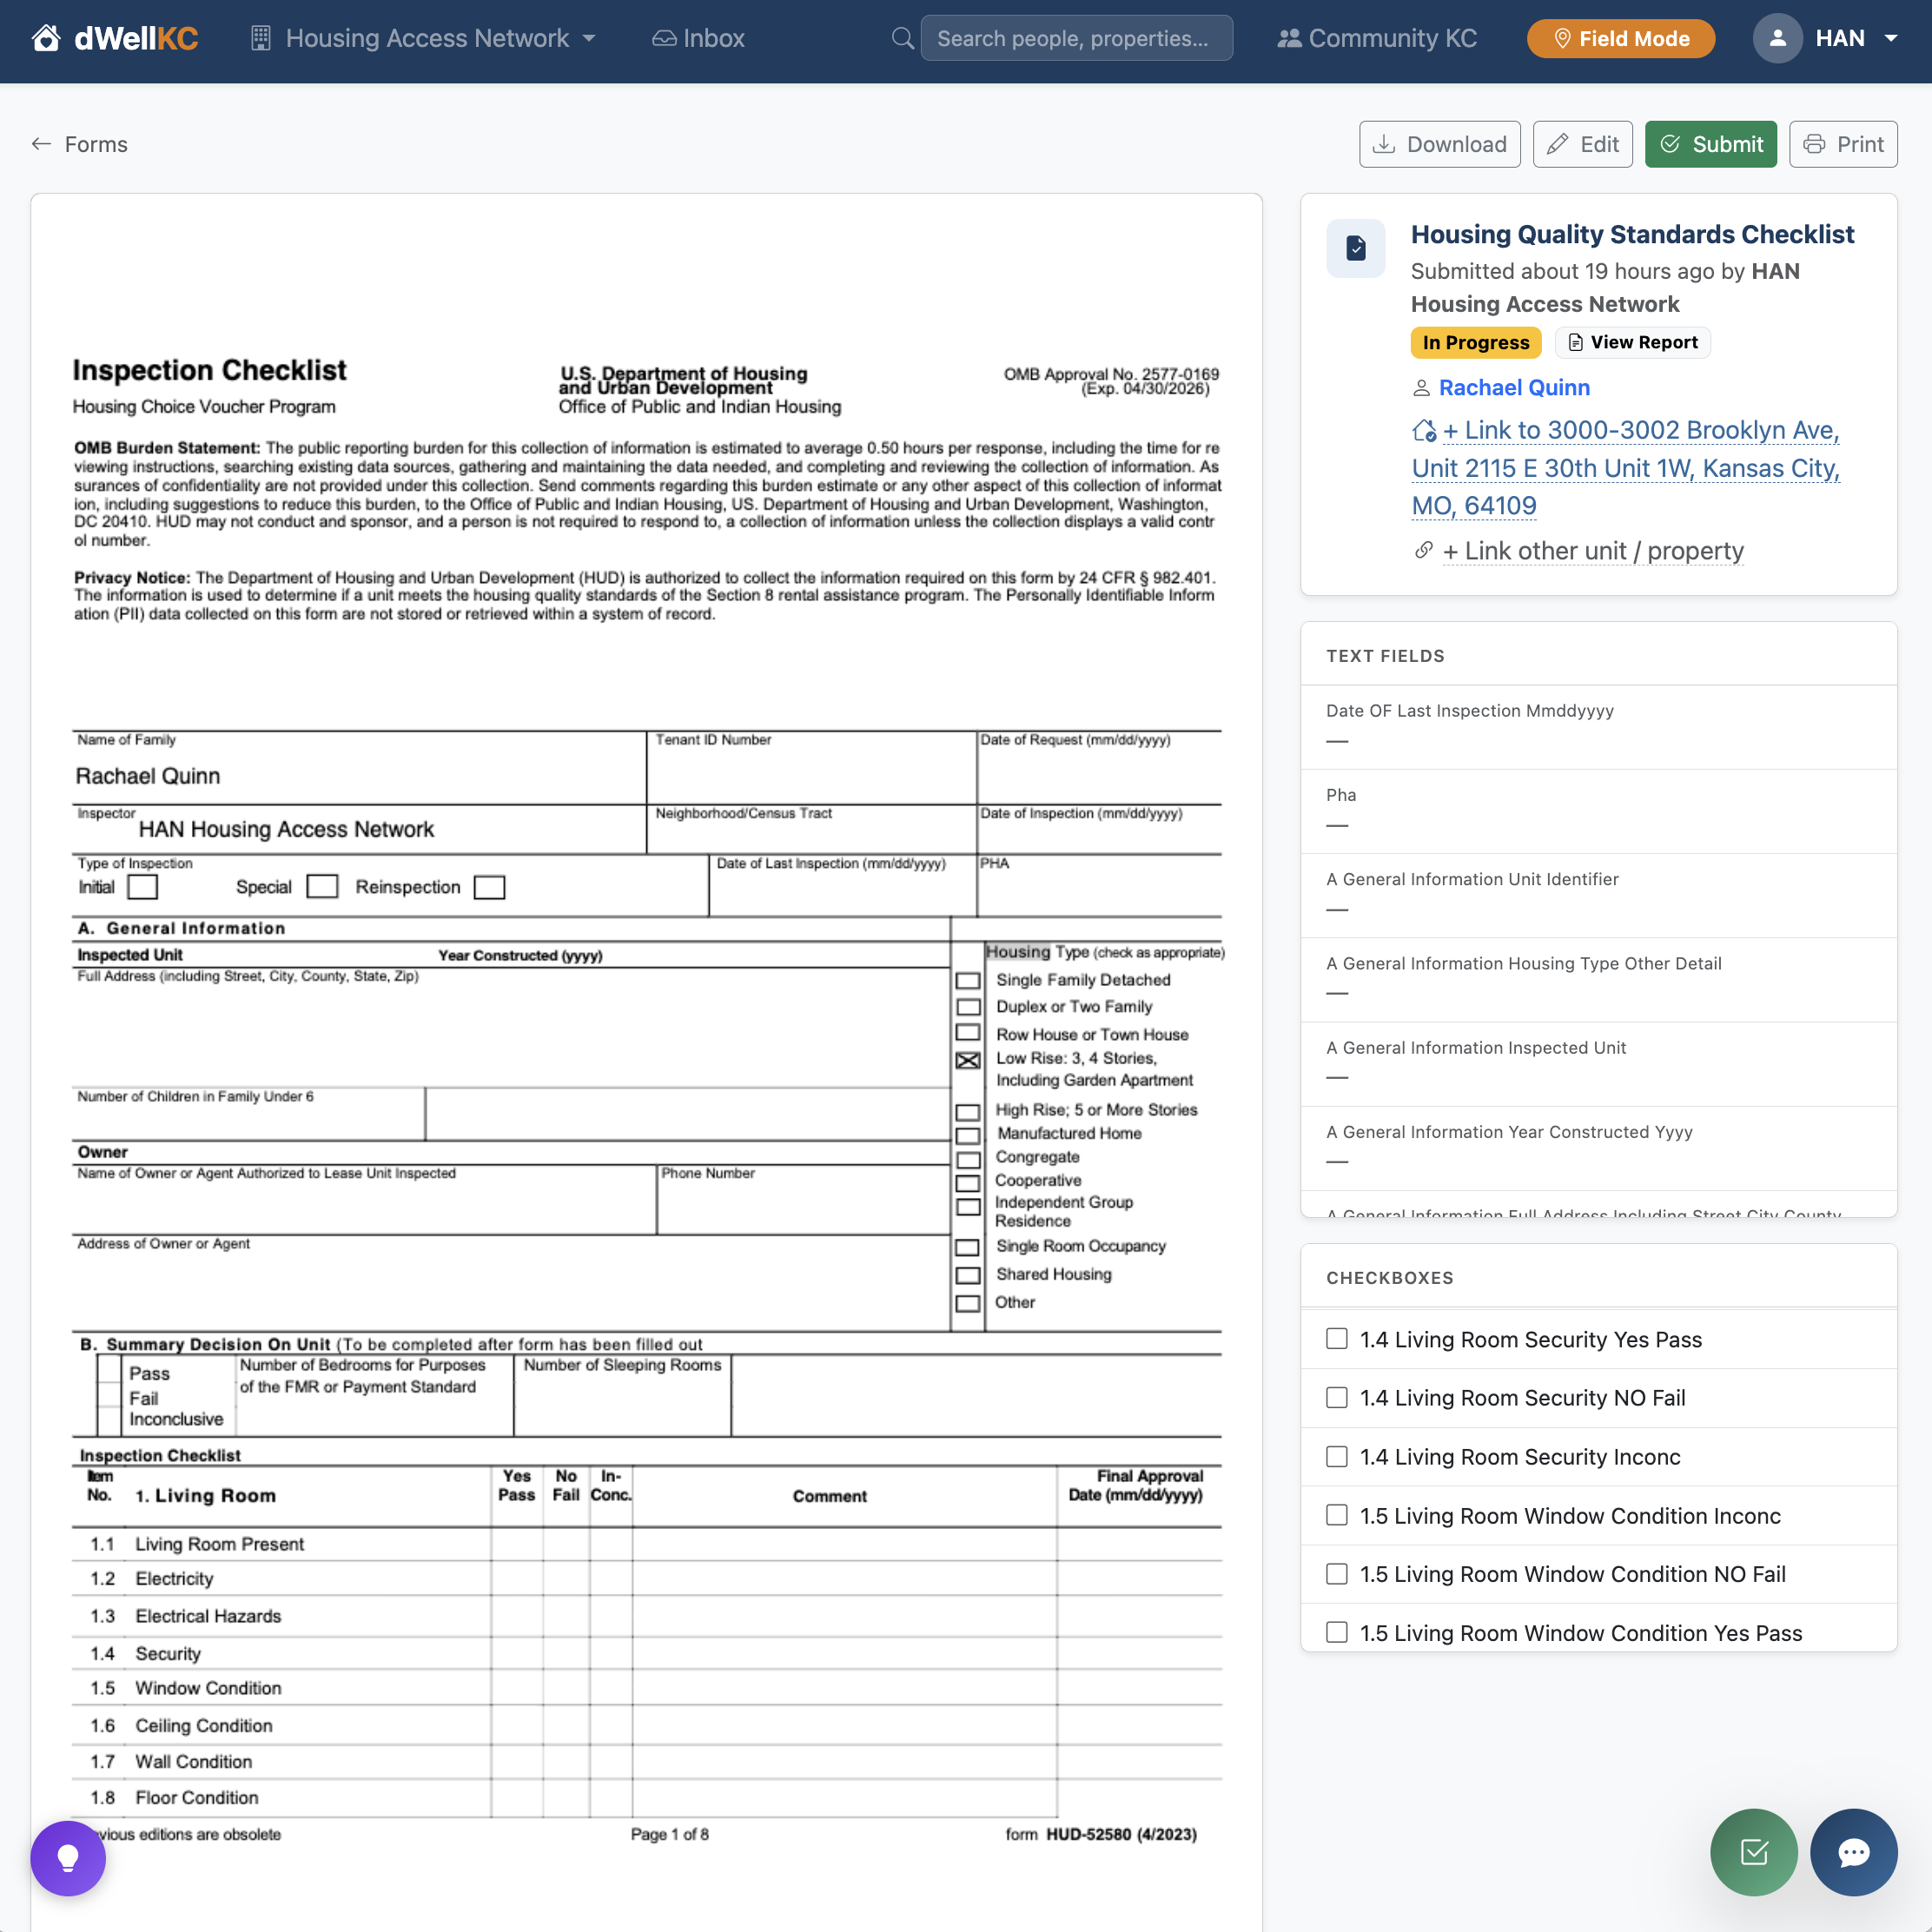Screen dimensions: 1932x1932
Task: Click the search magnifier icon
Action: (x=902, y=38)
